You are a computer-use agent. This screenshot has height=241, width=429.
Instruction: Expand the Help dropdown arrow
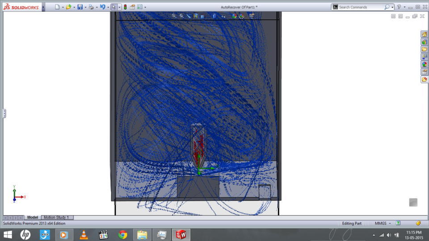tap(404, 7)
